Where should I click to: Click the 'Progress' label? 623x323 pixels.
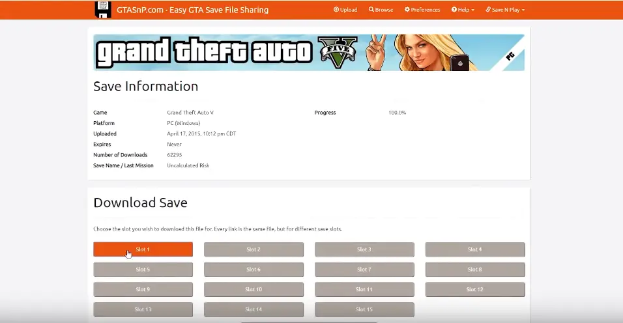click(325, 113)
